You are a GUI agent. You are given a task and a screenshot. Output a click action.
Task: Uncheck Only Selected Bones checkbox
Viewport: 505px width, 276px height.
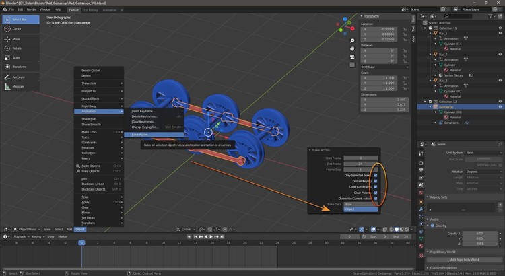(376, 174)
